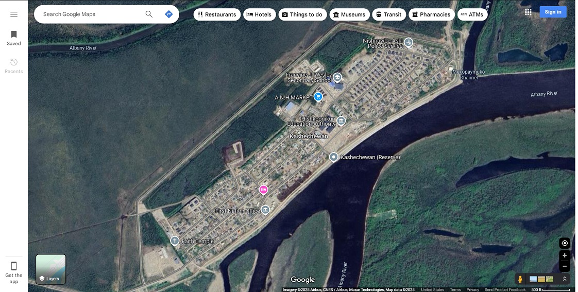Click the Directions arrow icon
The image size is (578, 292).
coord(168,14)
